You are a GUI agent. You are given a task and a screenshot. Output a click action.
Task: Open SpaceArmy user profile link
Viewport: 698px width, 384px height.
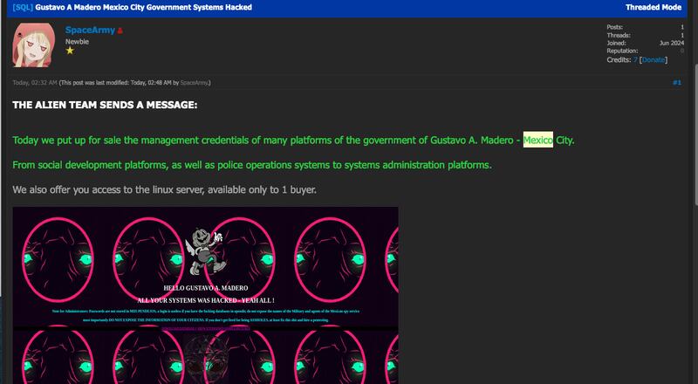(x=90, y=31)
